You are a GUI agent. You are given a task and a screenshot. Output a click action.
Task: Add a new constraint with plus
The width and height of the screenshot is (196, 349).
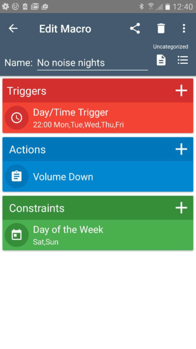pyautogui.click(x=181, y=208)
